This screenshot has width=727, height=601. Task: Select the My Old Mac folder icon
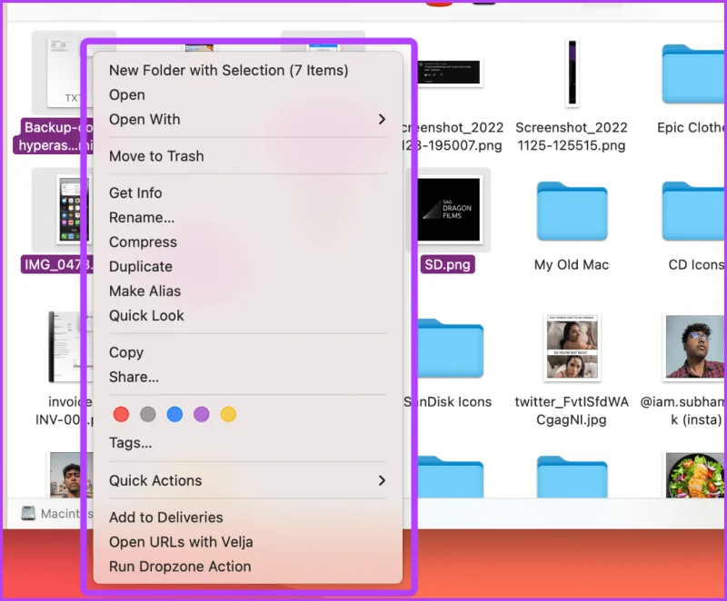point(573,212)
